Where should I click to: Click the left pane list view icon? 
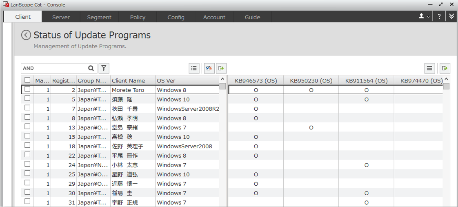(x=194, y=68)
